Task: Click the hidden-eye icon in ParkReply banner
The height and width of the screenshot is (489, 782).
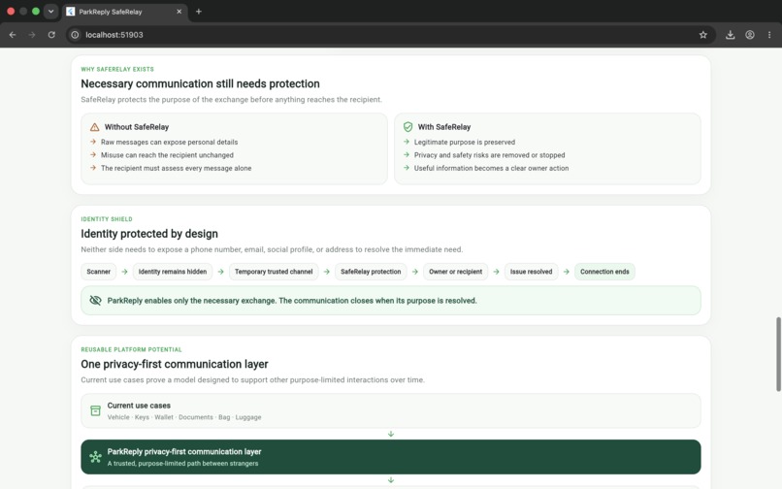Action: pos(95,301)
